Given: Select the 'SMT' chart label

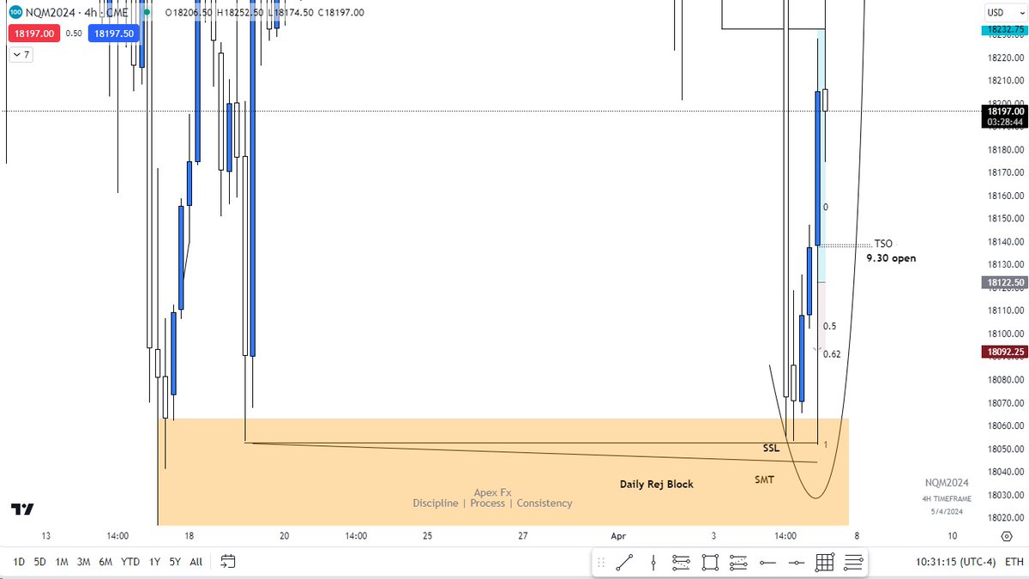Looking at the screenshot, I should (x=764, y=479).
